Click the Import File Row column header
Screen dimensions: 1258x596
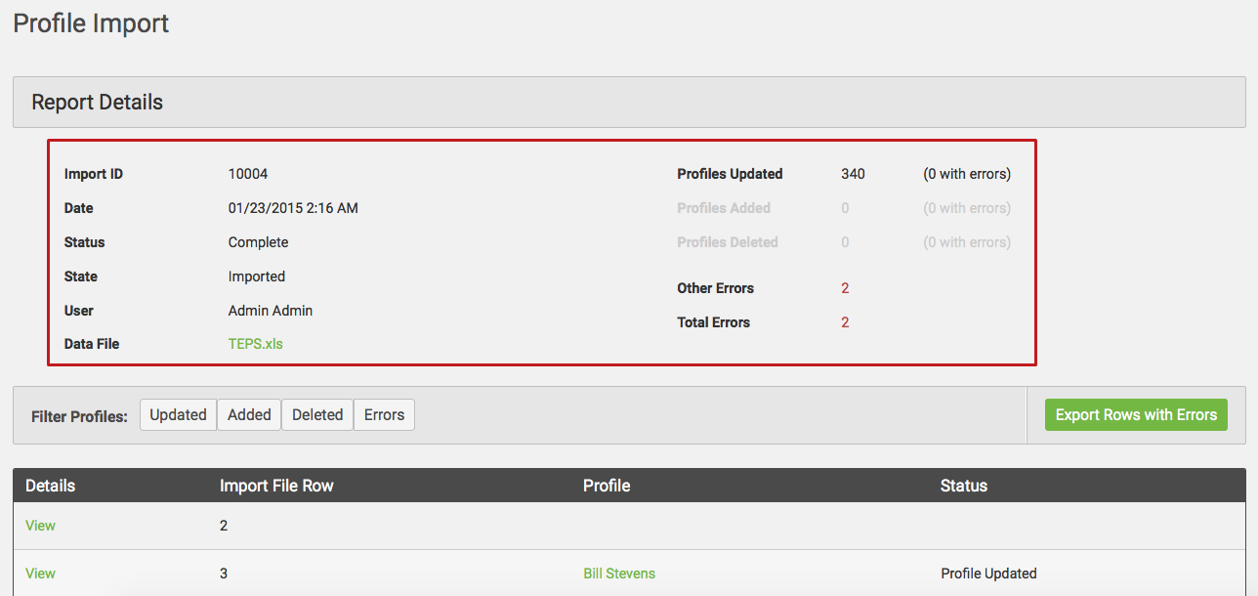(x=276, y=486)
